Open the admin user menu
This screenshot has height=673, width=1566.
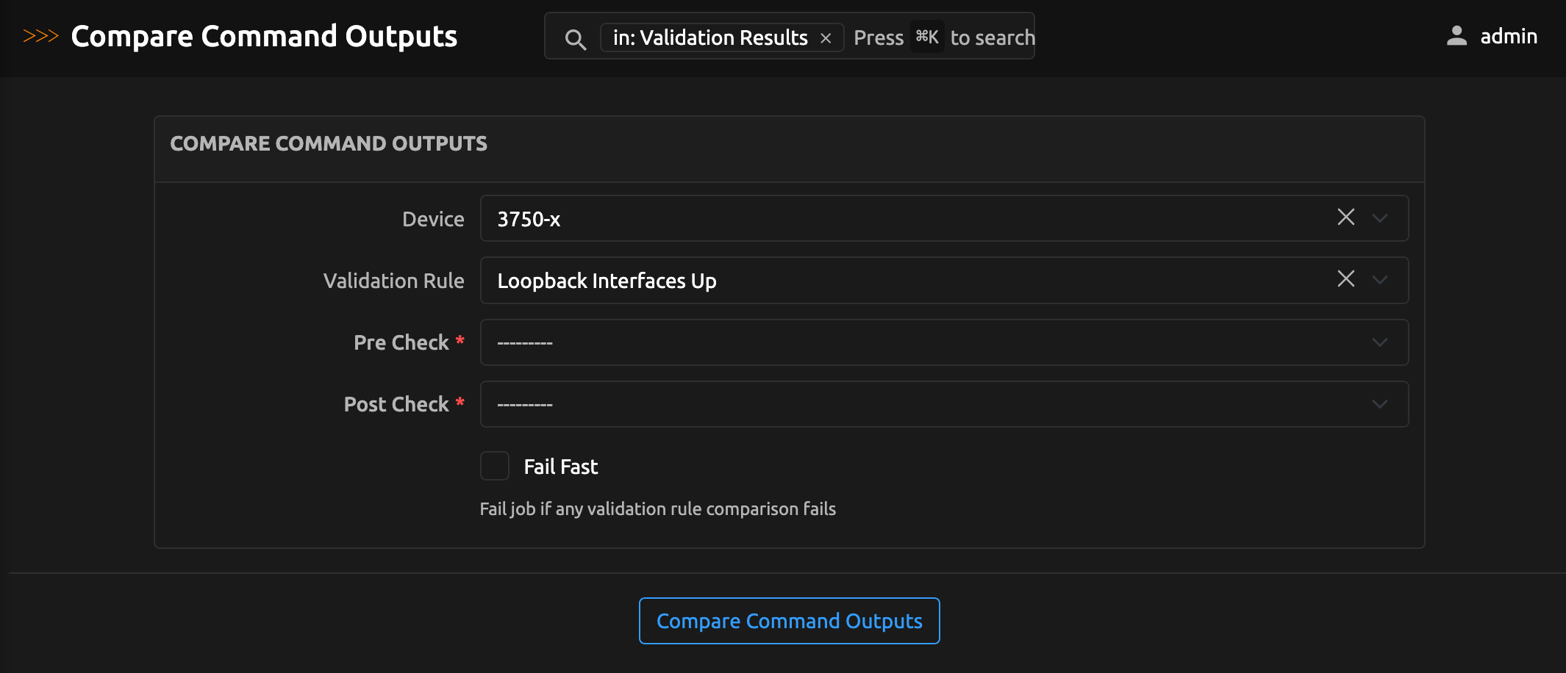tap(1508, 36)
